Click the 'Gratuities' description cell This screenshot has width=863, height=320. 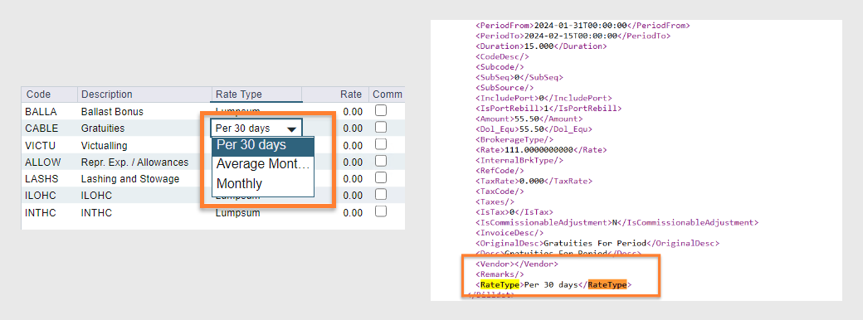[x=103, y=128]
